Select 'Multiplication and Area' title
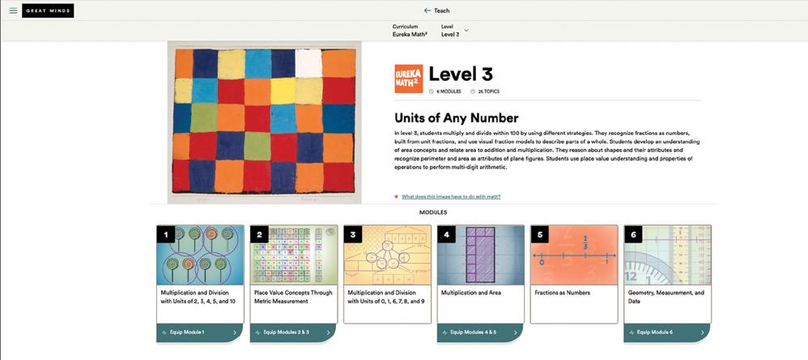The width and height of the screenshot is (808, 360). [x=471, y=293]
